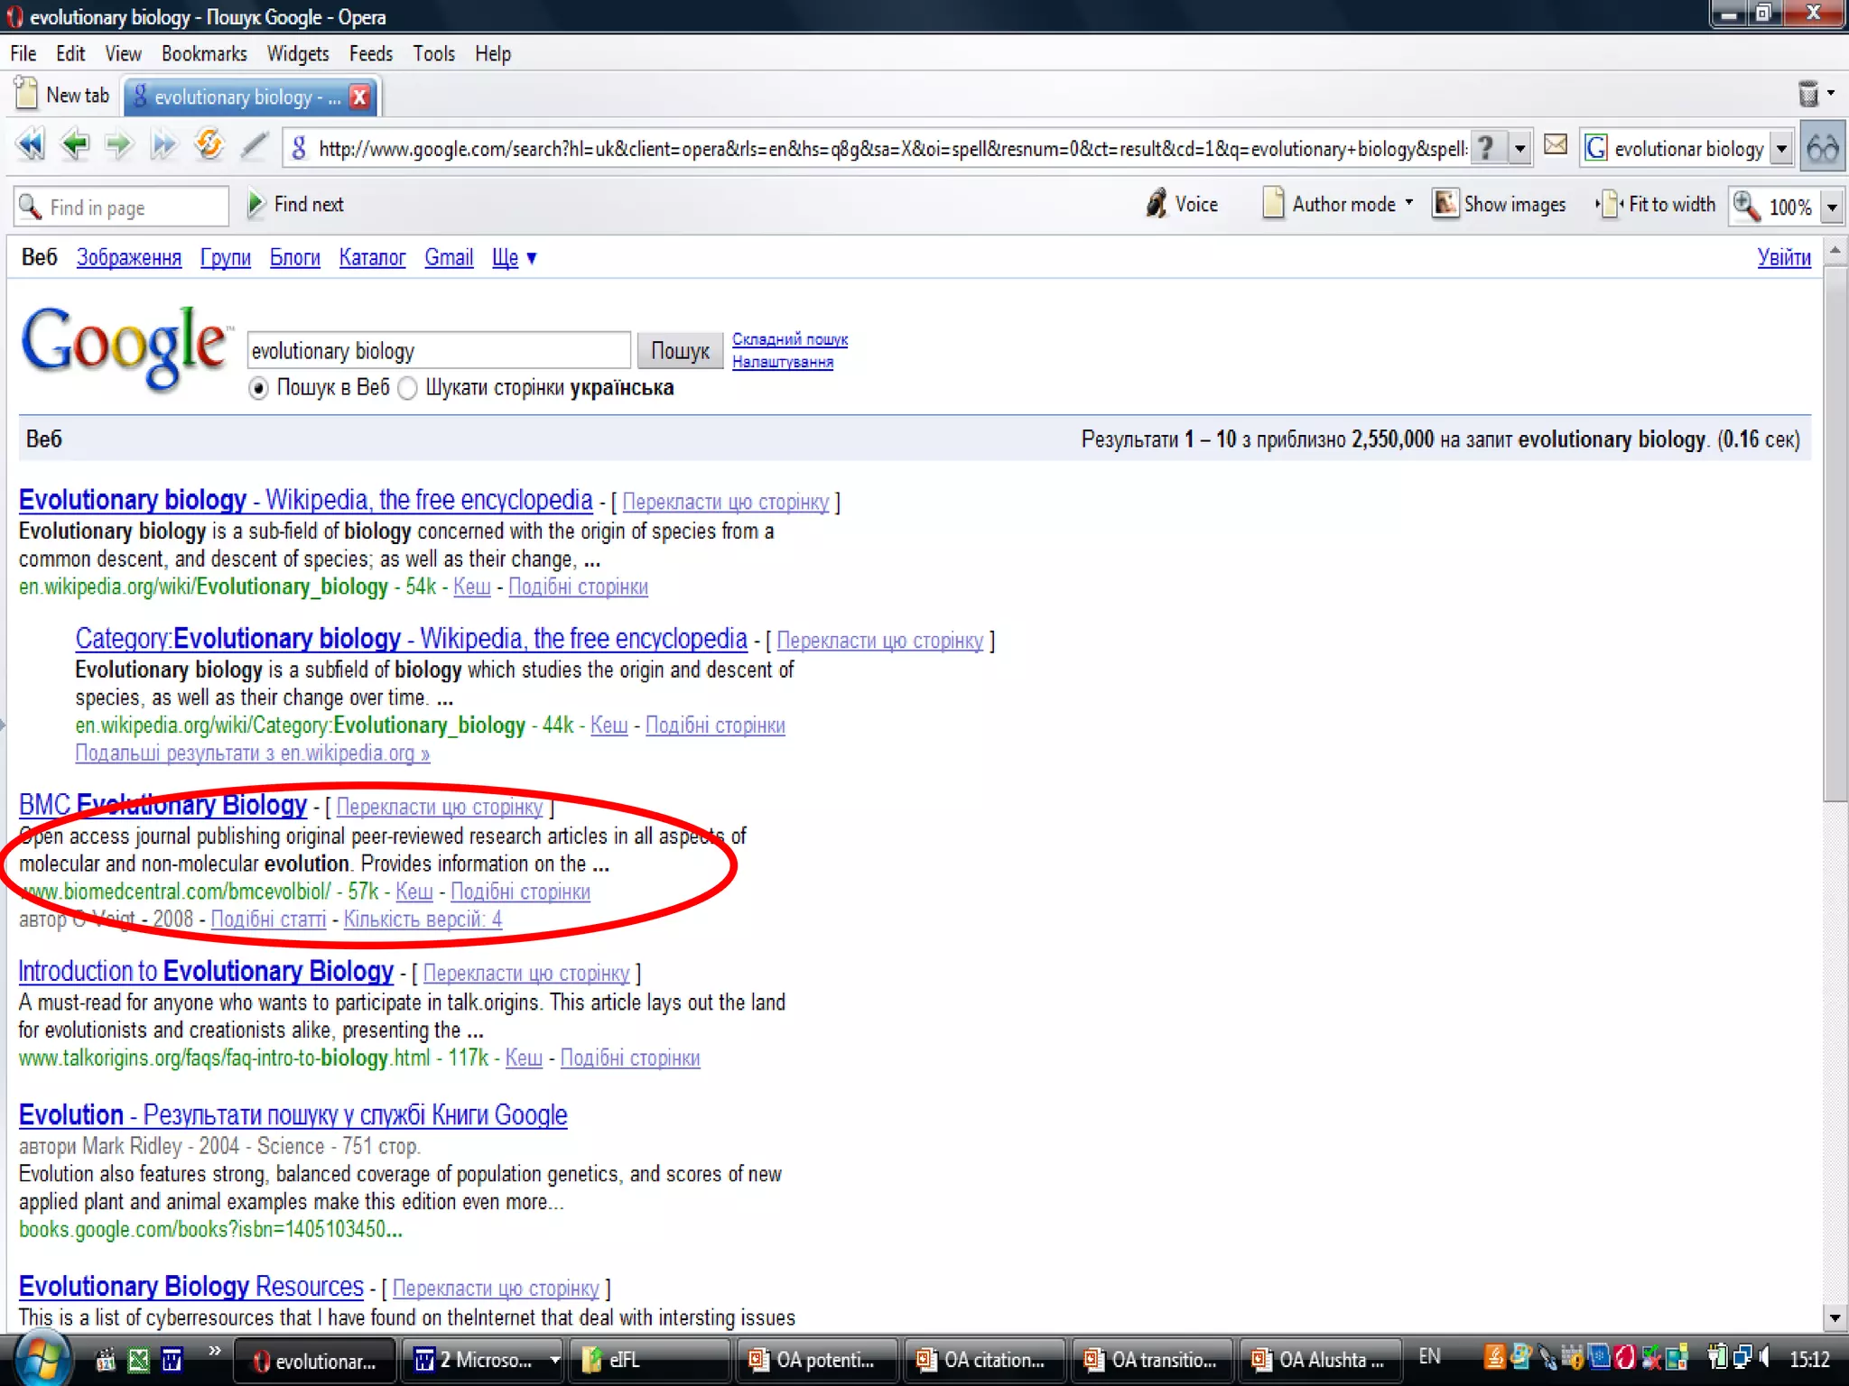Open the BMC Evolutionary Biology result link

(163, 805)
